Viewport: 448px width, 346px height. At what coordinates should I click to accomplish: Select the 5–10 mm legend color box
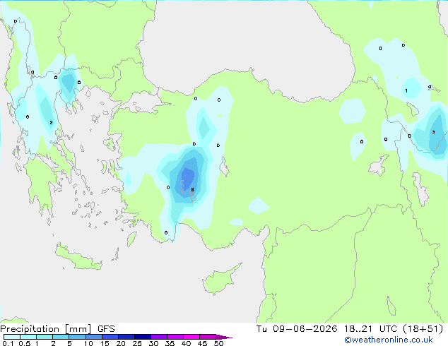[x=77, y=337]
